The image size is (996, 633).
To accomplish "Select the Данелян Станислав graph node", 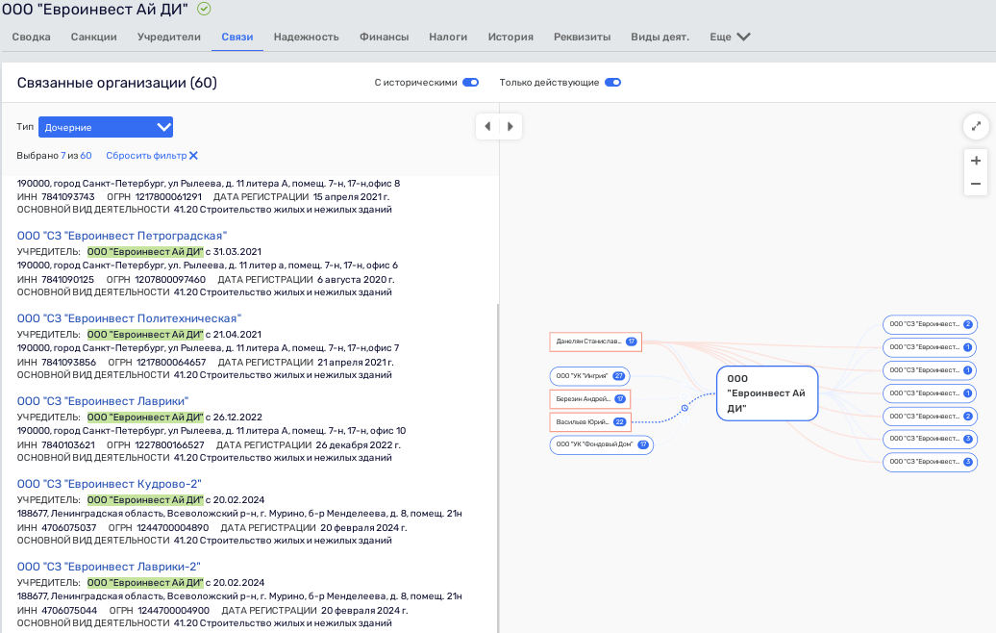I will pos(595,342).
